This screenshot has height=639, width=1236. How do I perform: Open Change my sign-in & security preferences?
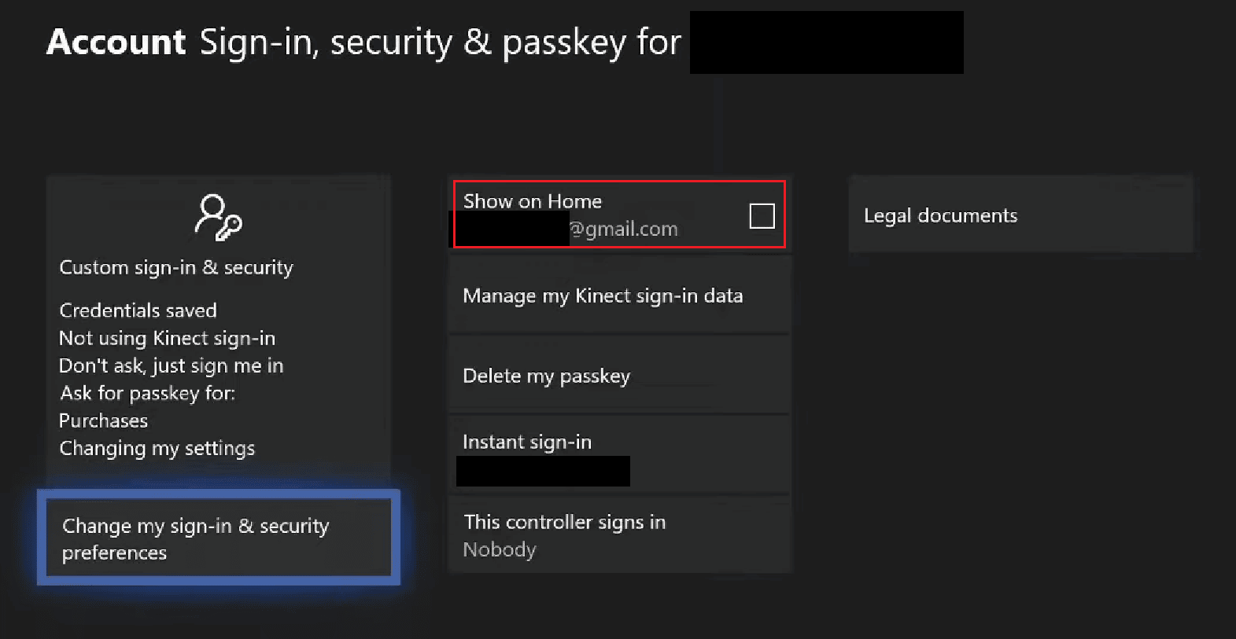point(218,538)
